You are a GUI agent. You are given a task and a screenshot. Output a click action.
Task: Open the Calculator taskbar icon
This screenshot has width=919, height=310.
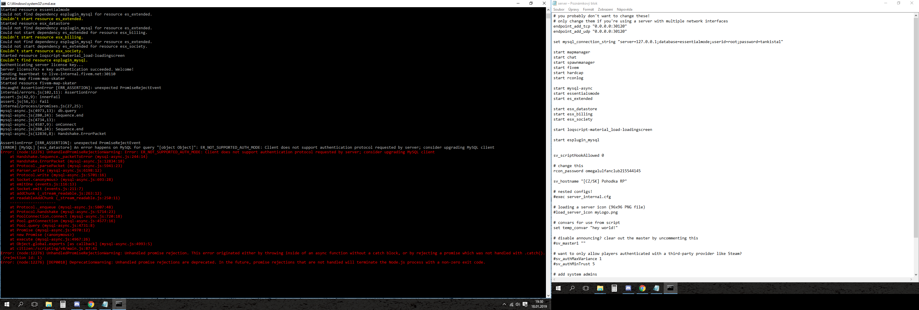tap(63, 305)
